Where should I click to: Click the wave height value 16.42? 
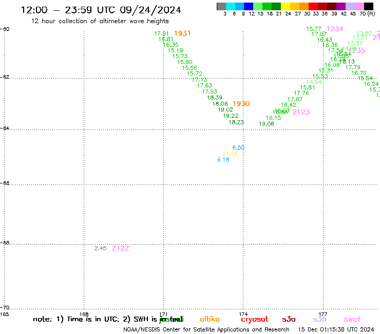pos(289,105)
